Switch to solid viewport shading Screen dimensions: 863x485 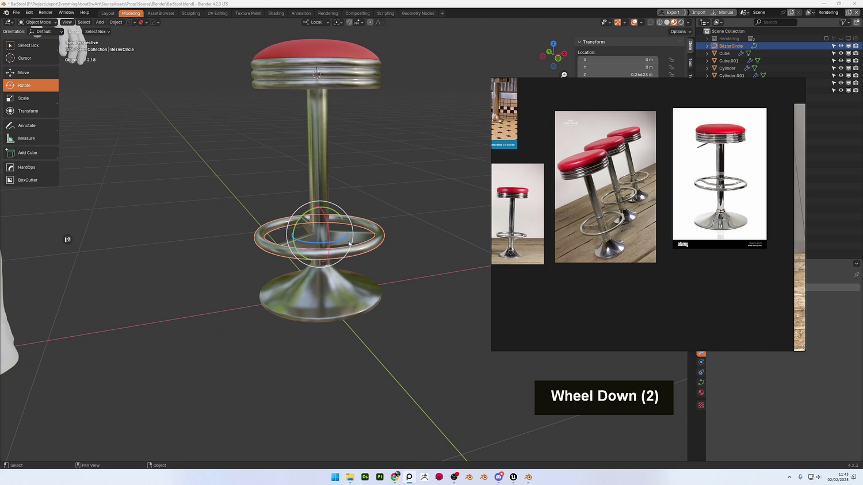(667, 22)
